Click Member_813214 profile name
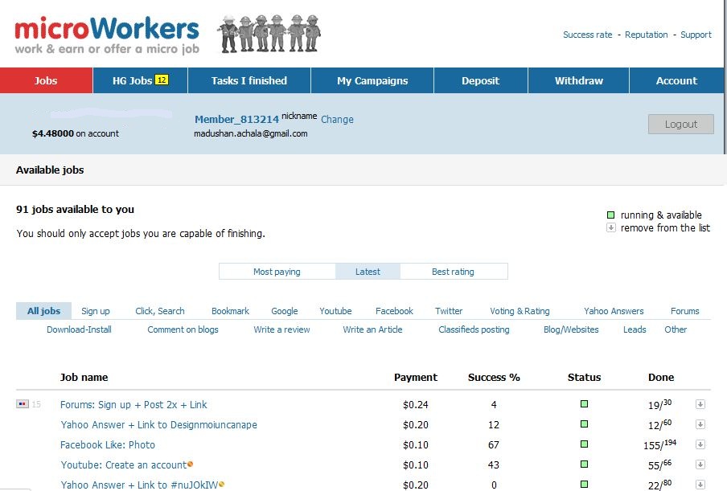 [x=237, y=120]
